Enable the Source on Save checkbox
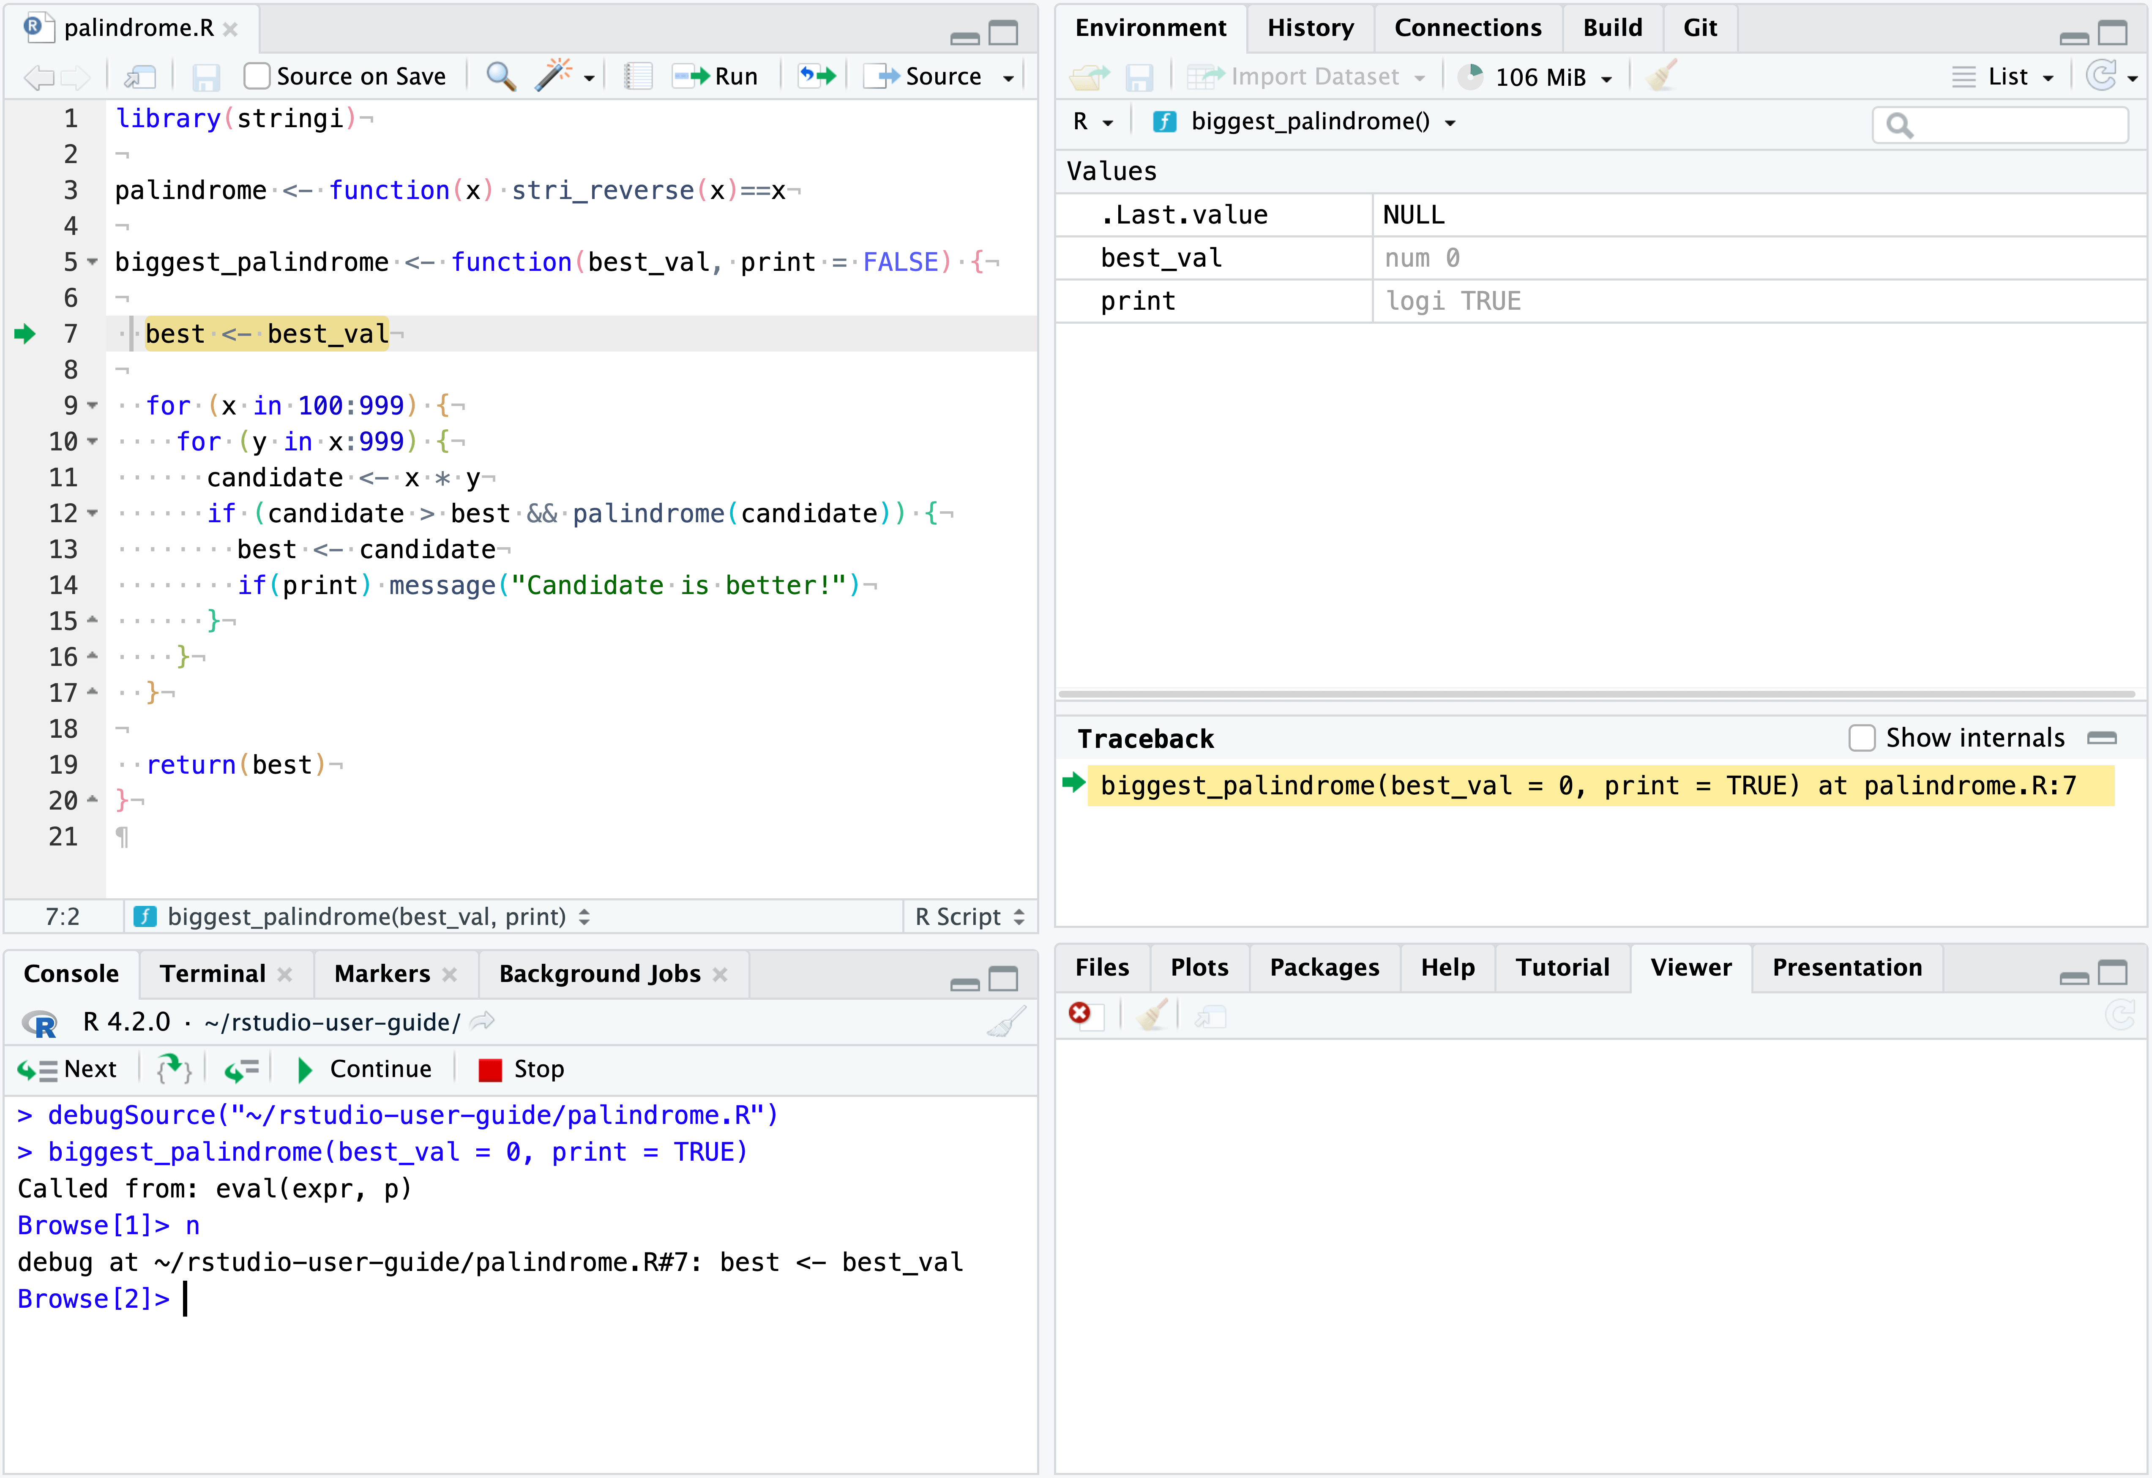2152x1478 pixels. point(257,76)
